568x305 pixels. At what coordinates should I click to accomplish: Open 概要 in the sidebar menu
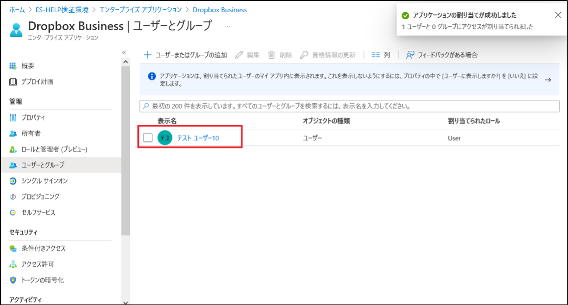28,66
